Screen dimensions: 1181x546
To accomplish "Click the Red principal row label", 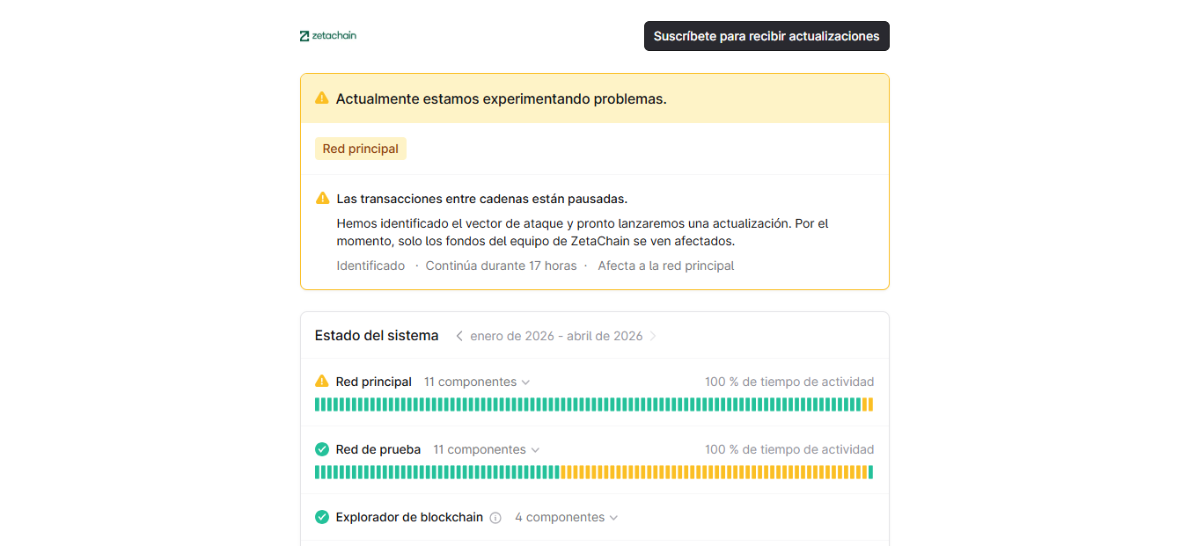I will tap(373, 382).
